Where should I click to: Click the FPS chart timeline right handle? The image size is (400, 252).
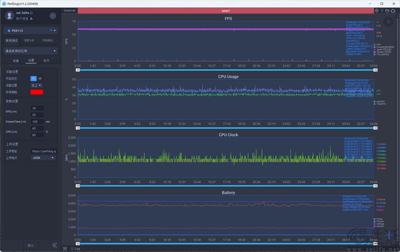[375, 70]
